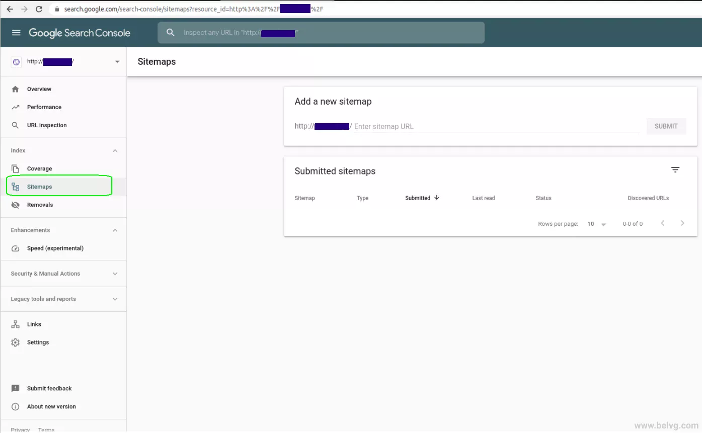Open the filter icon on Submitted sitemaps

(675, 170)
